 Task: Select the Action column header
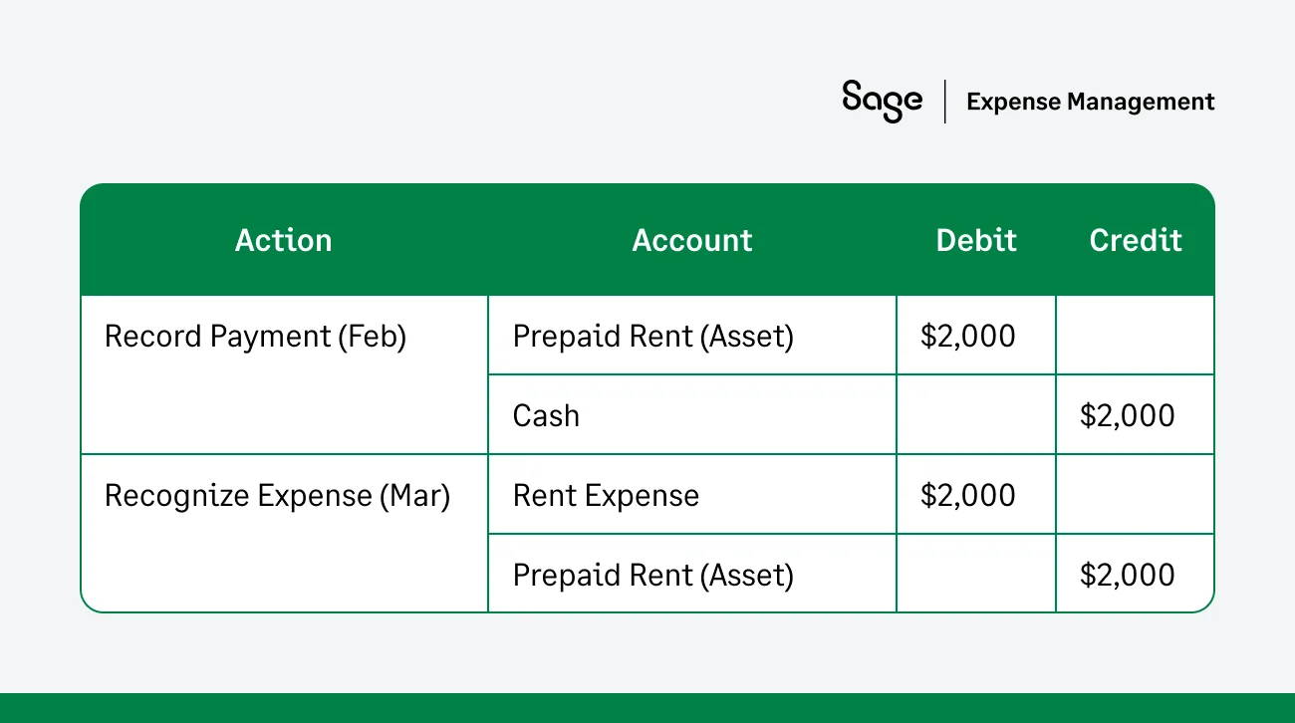click(x=283, y=240)
